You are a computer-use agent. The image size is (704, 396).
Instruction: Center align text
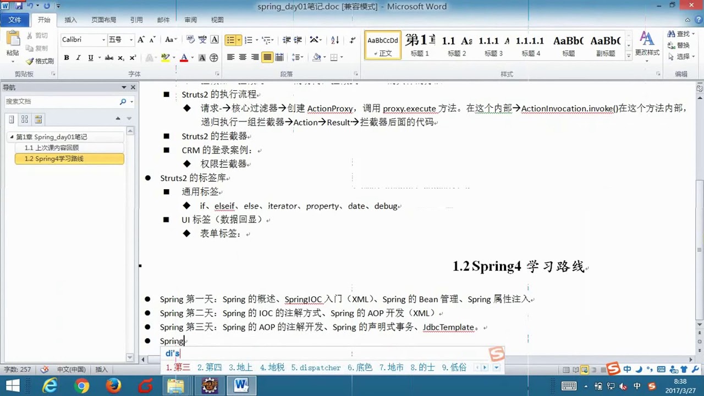click(x=243, y=57)
